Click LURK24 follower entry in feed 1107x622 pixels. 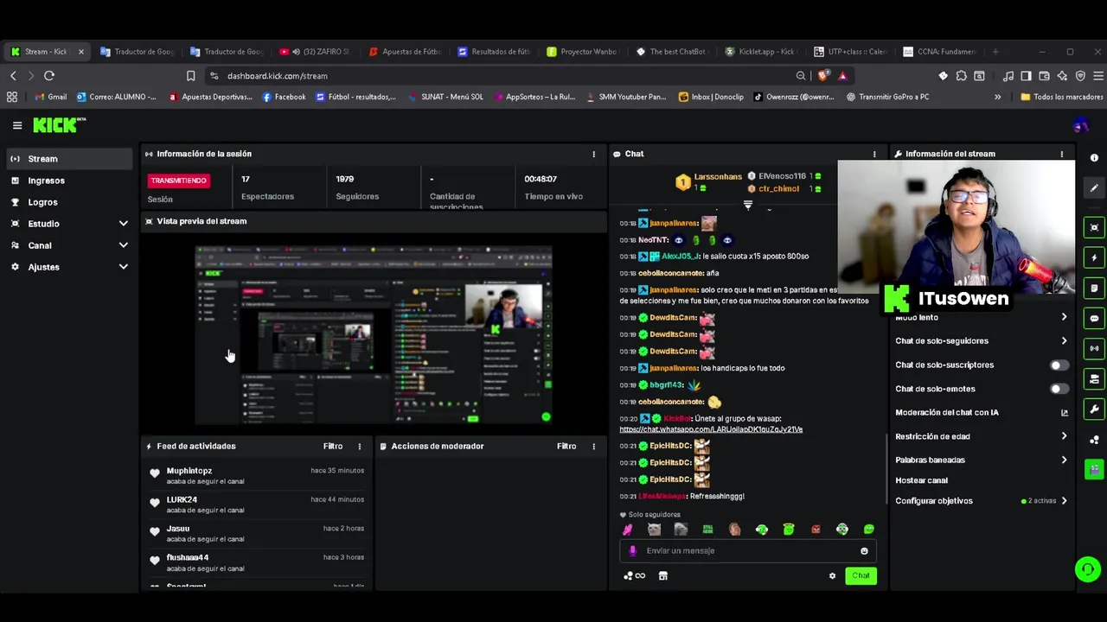click(258, 505)
